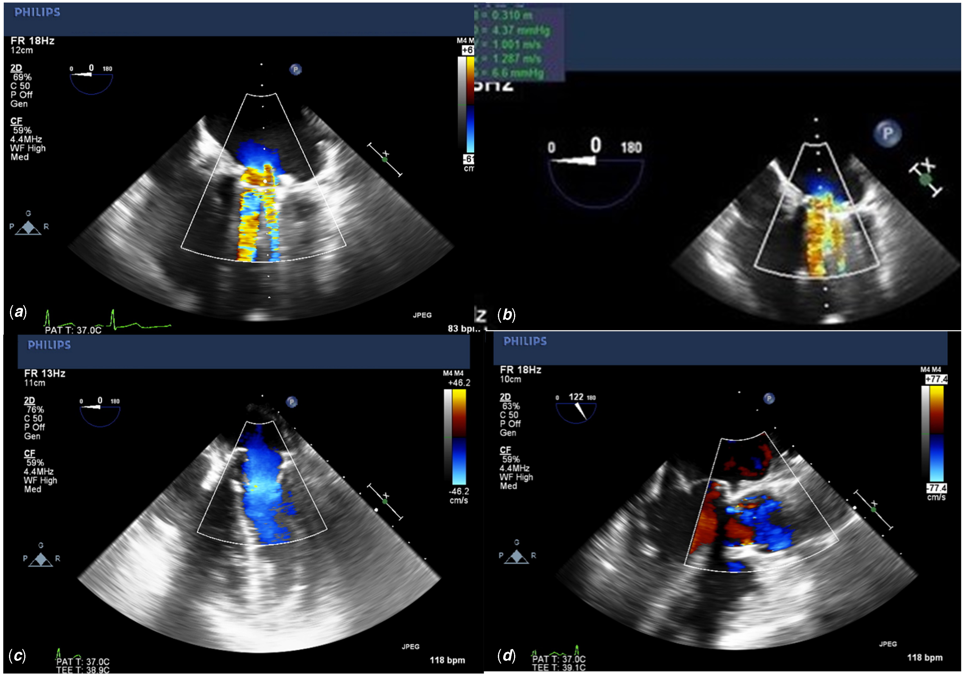This screenshot has width=966, height=676.
Task: Click the 12cm depth label in panel a
Action: point(21,50)
